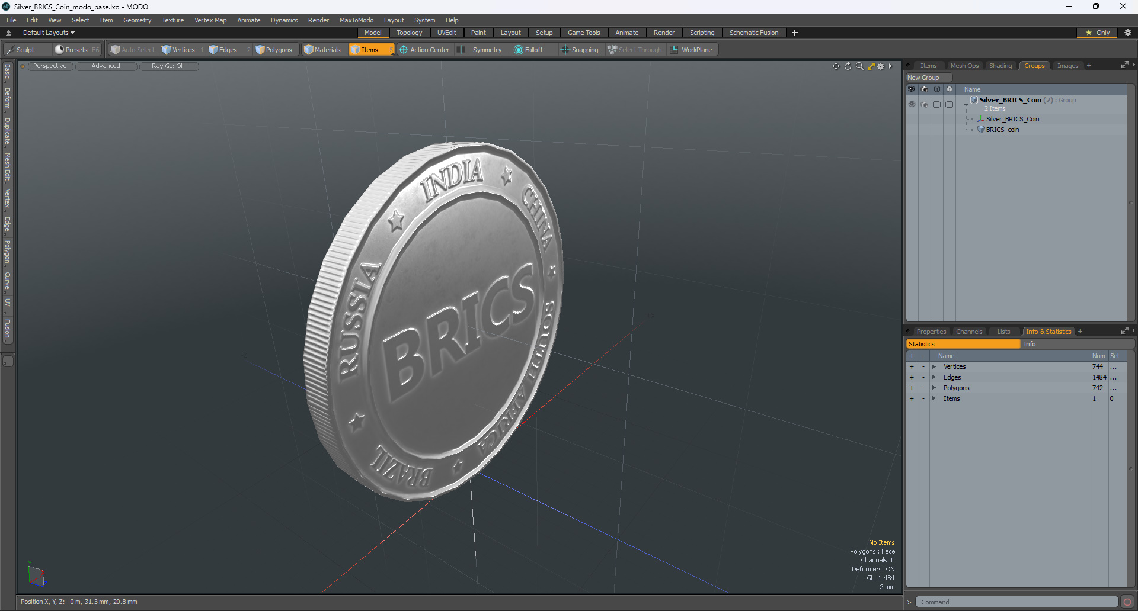Open the Shading tab

[x=1000, y=66]
